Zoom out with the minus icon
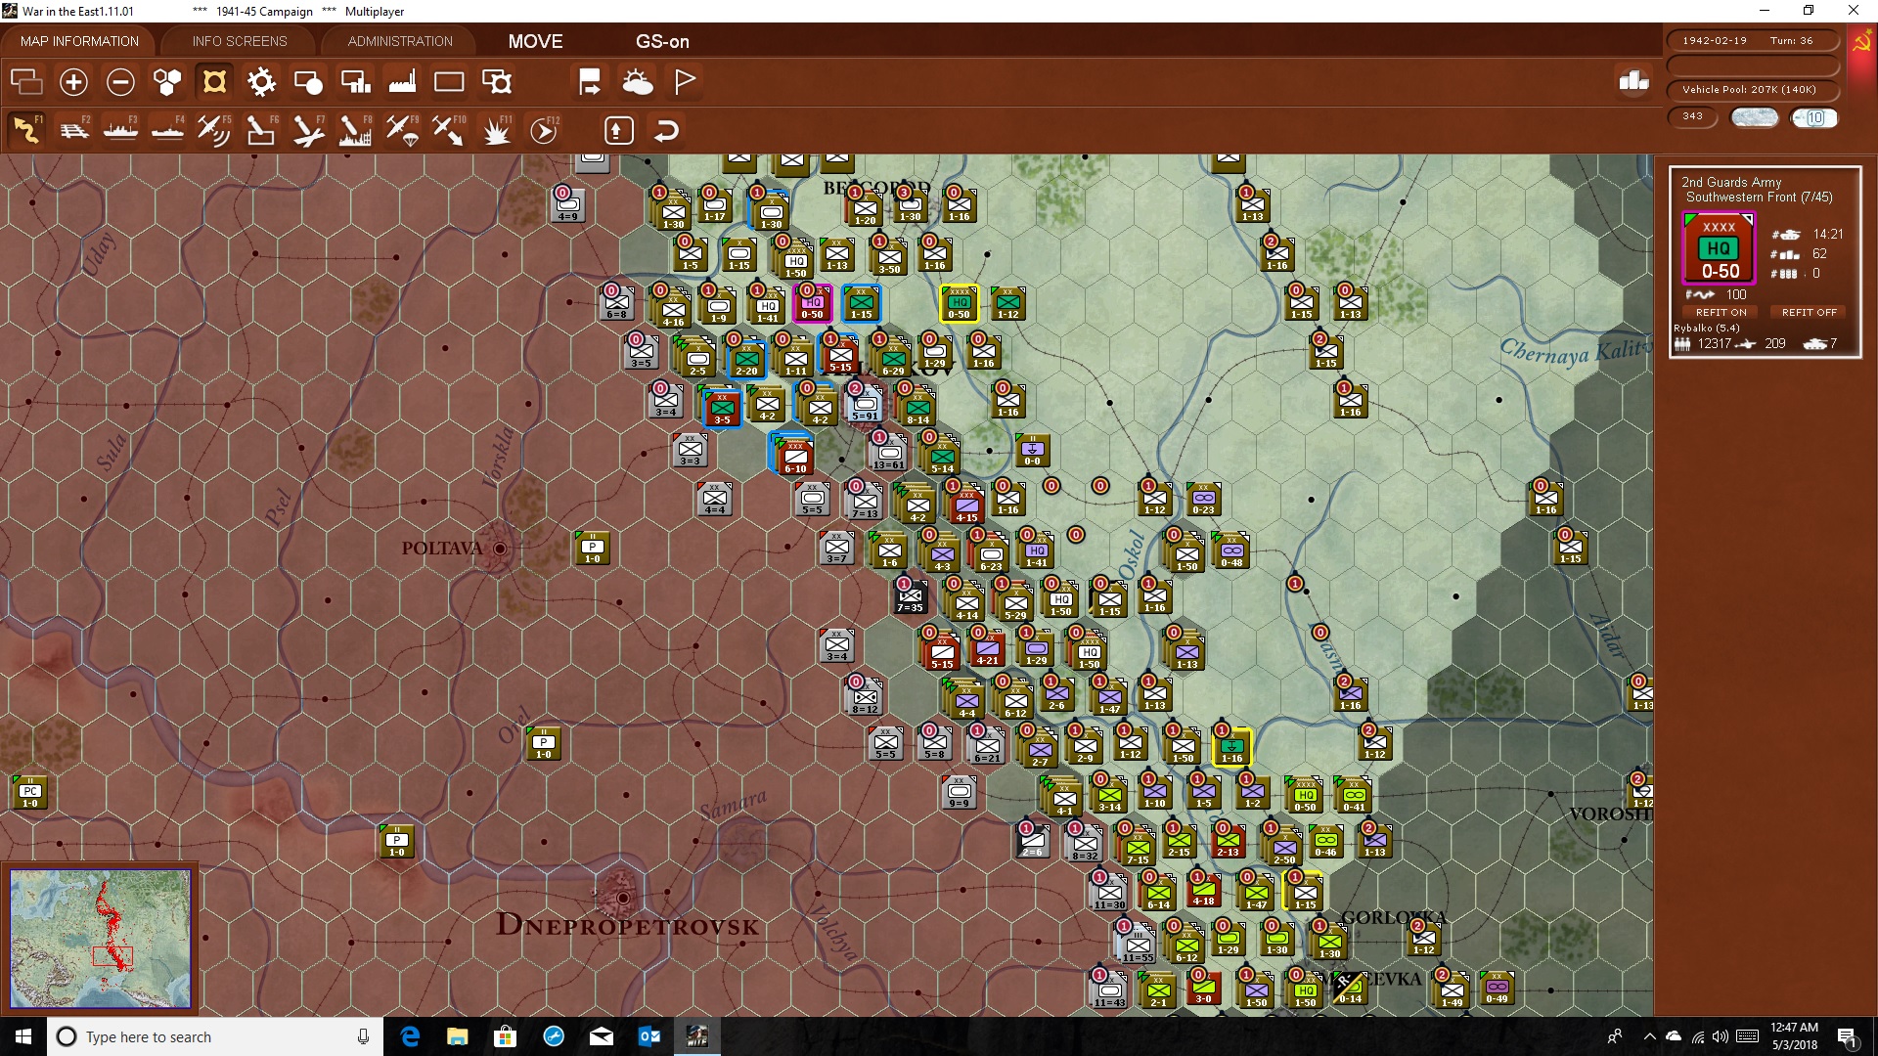The width and height of the screenshot is (1878, 1056). [x=120, y=82]
